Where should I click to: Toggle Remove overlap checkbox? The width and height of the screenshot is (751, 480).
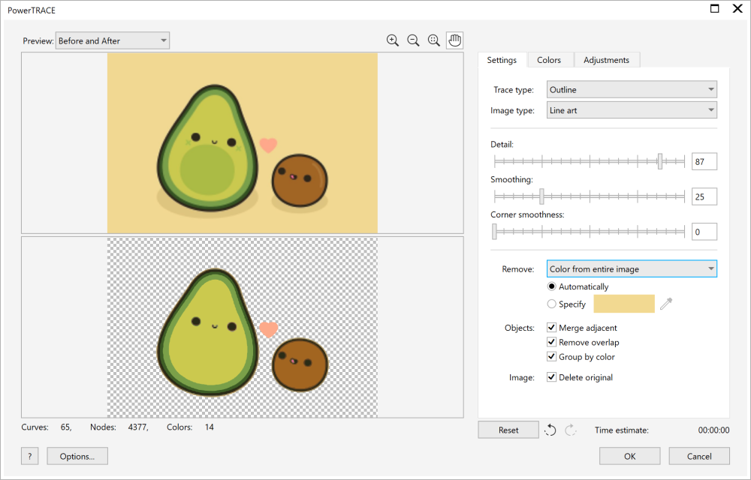pyautogui.click(x=552, y=342)
